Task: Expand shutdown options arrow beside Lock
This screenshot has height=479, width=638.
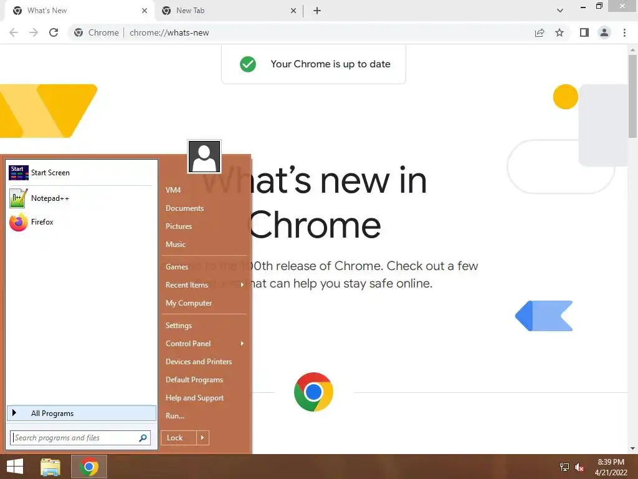Action: coord(202,438)
